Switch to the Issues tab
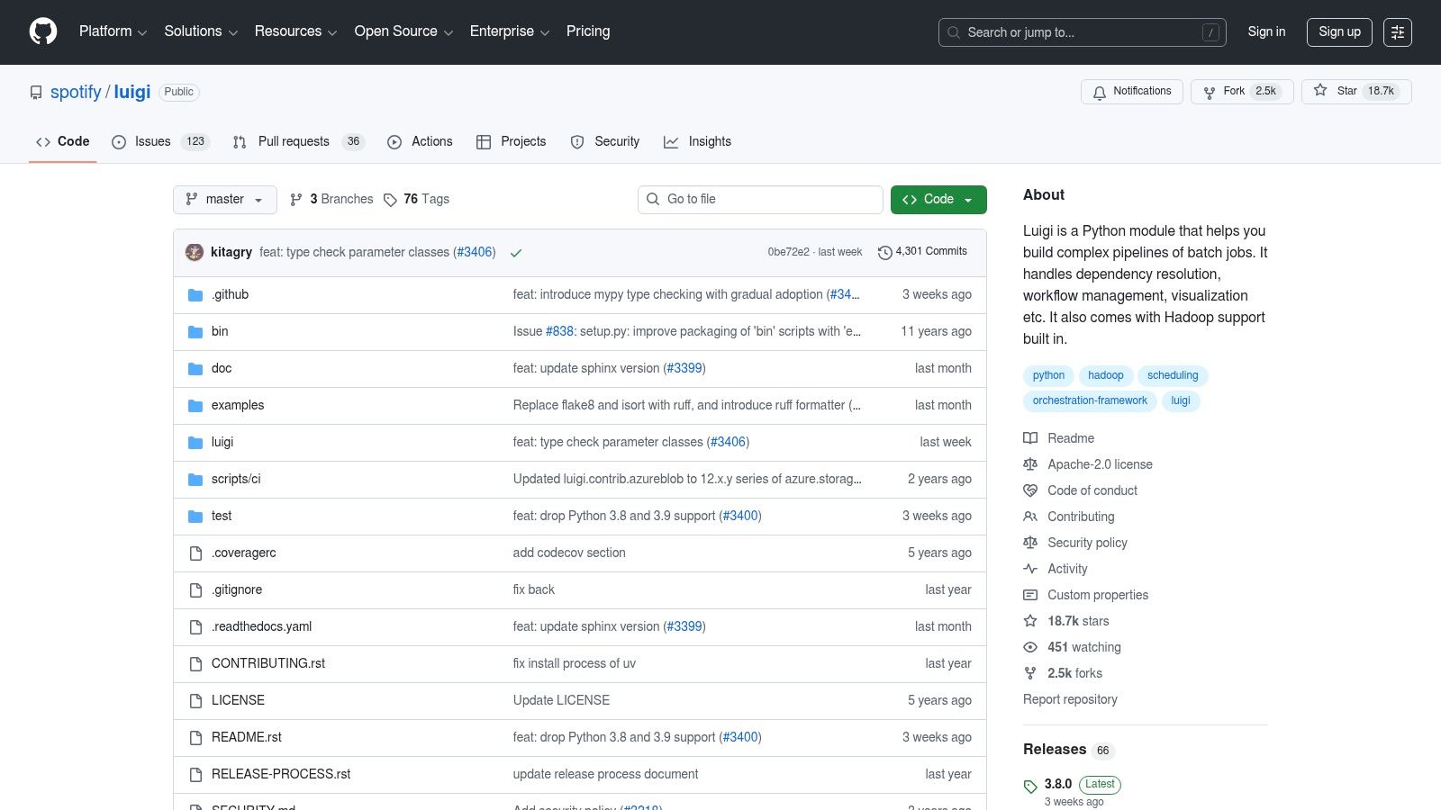The width and height of the screenshot is (1441, 810). (x=160, y=141)
